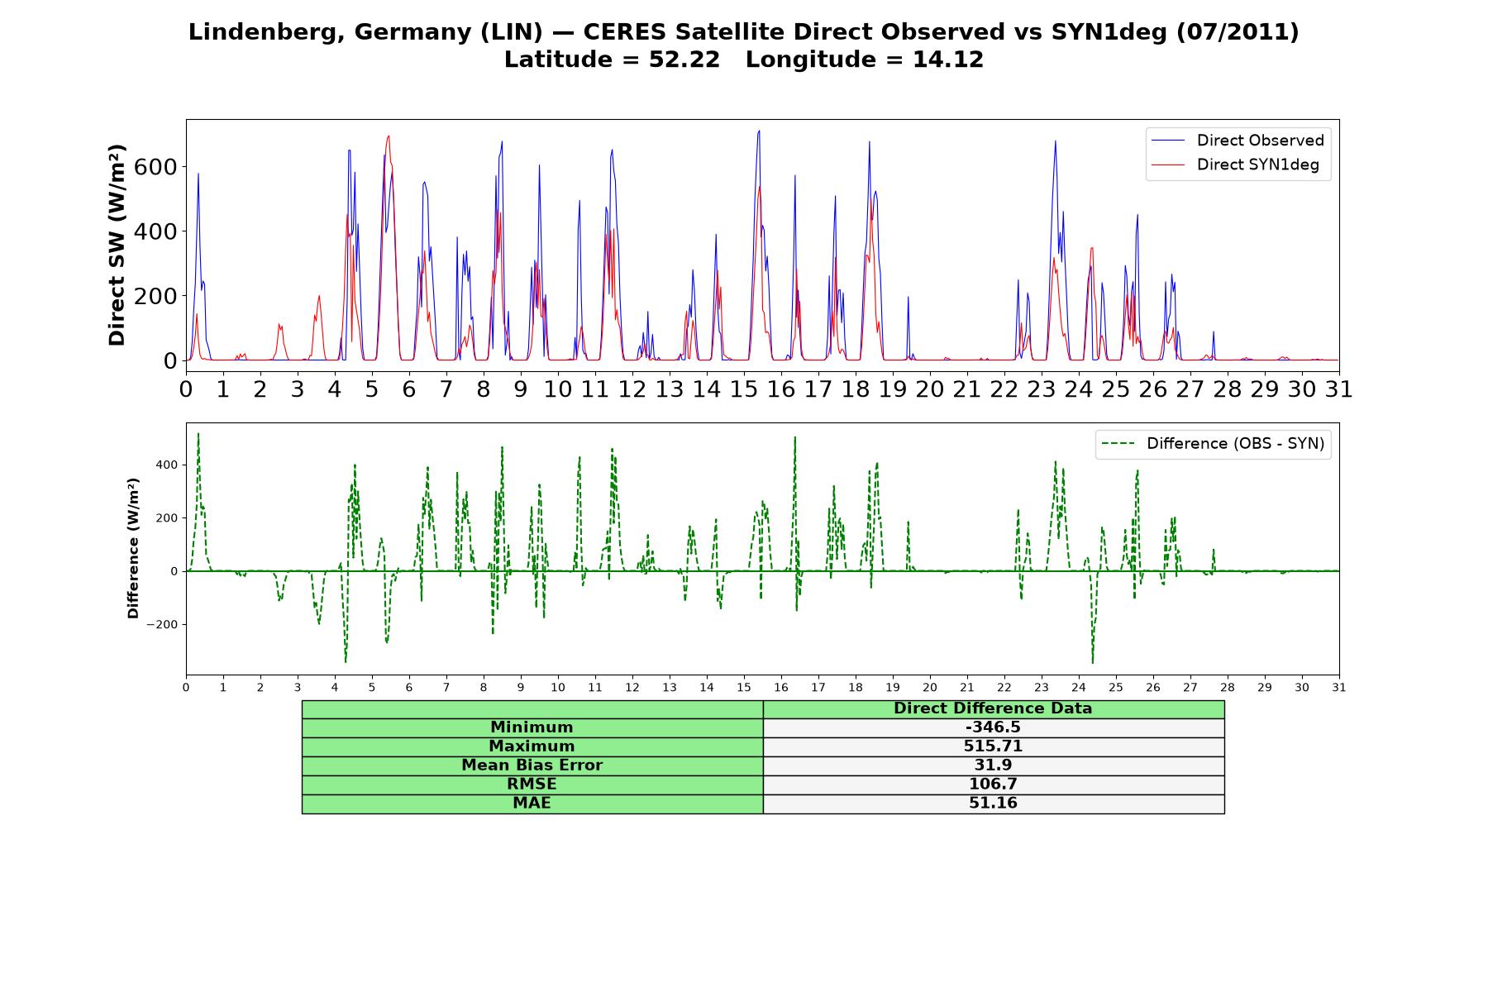
Task: Select the Minimum value cell -346.5
Action: tap(993, 727)
